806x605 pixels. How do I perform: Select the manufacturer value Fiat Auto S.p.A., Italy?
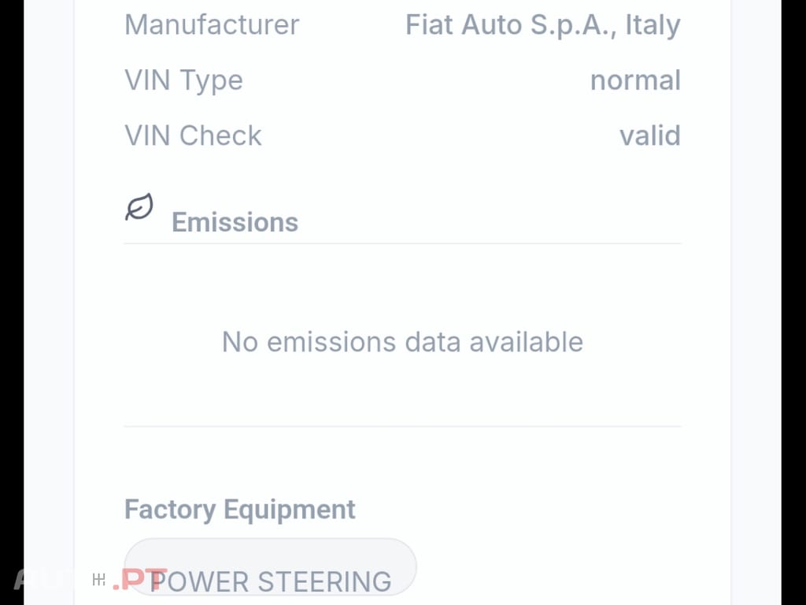coord(543,25)
